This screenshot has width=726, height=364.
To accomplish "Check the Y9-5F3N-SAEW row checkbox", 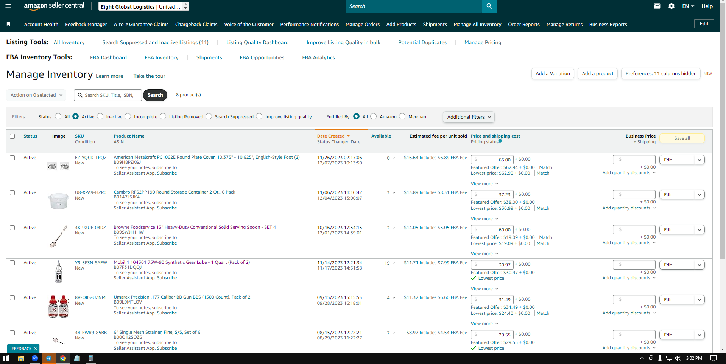I will tap(12, 263).
